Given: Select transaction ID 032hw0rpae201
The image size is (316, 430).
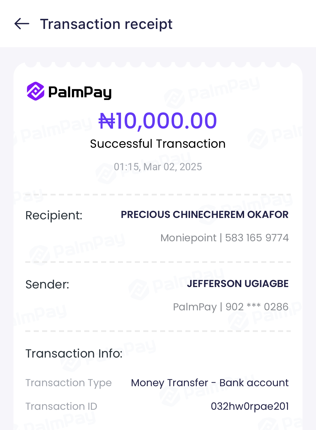Looking at the screenshot, I should (250, 406).
